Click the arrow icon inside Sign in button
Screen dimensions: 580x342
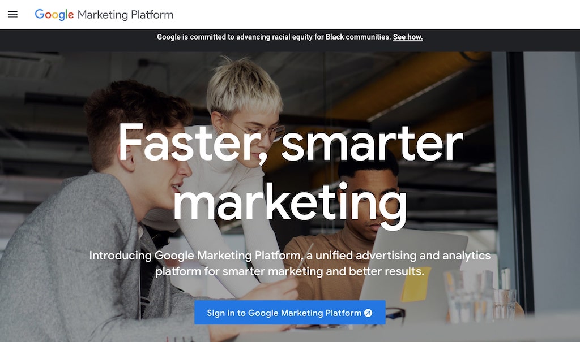pyautogui.click(x=368, y=313)
